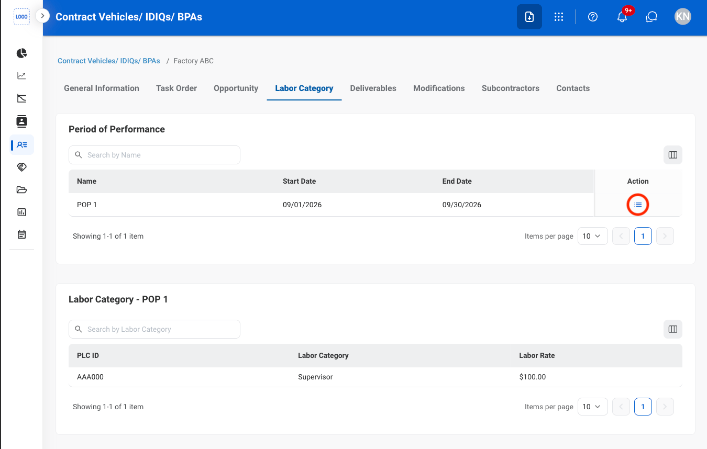Open the help question mark icon
The width and height of the screenshot is (707, 449).
point(593,17)
